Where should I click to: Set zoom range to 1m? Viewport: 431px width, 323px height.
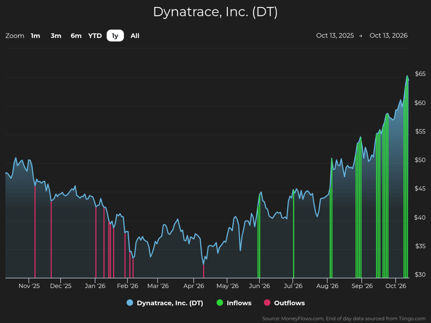pyautogui.click(x=35, y=36)
